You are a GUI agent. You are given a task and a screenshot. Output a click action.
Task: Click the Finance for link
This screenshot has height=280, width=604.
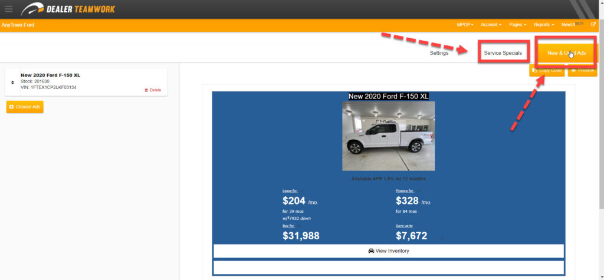[405, 191]
